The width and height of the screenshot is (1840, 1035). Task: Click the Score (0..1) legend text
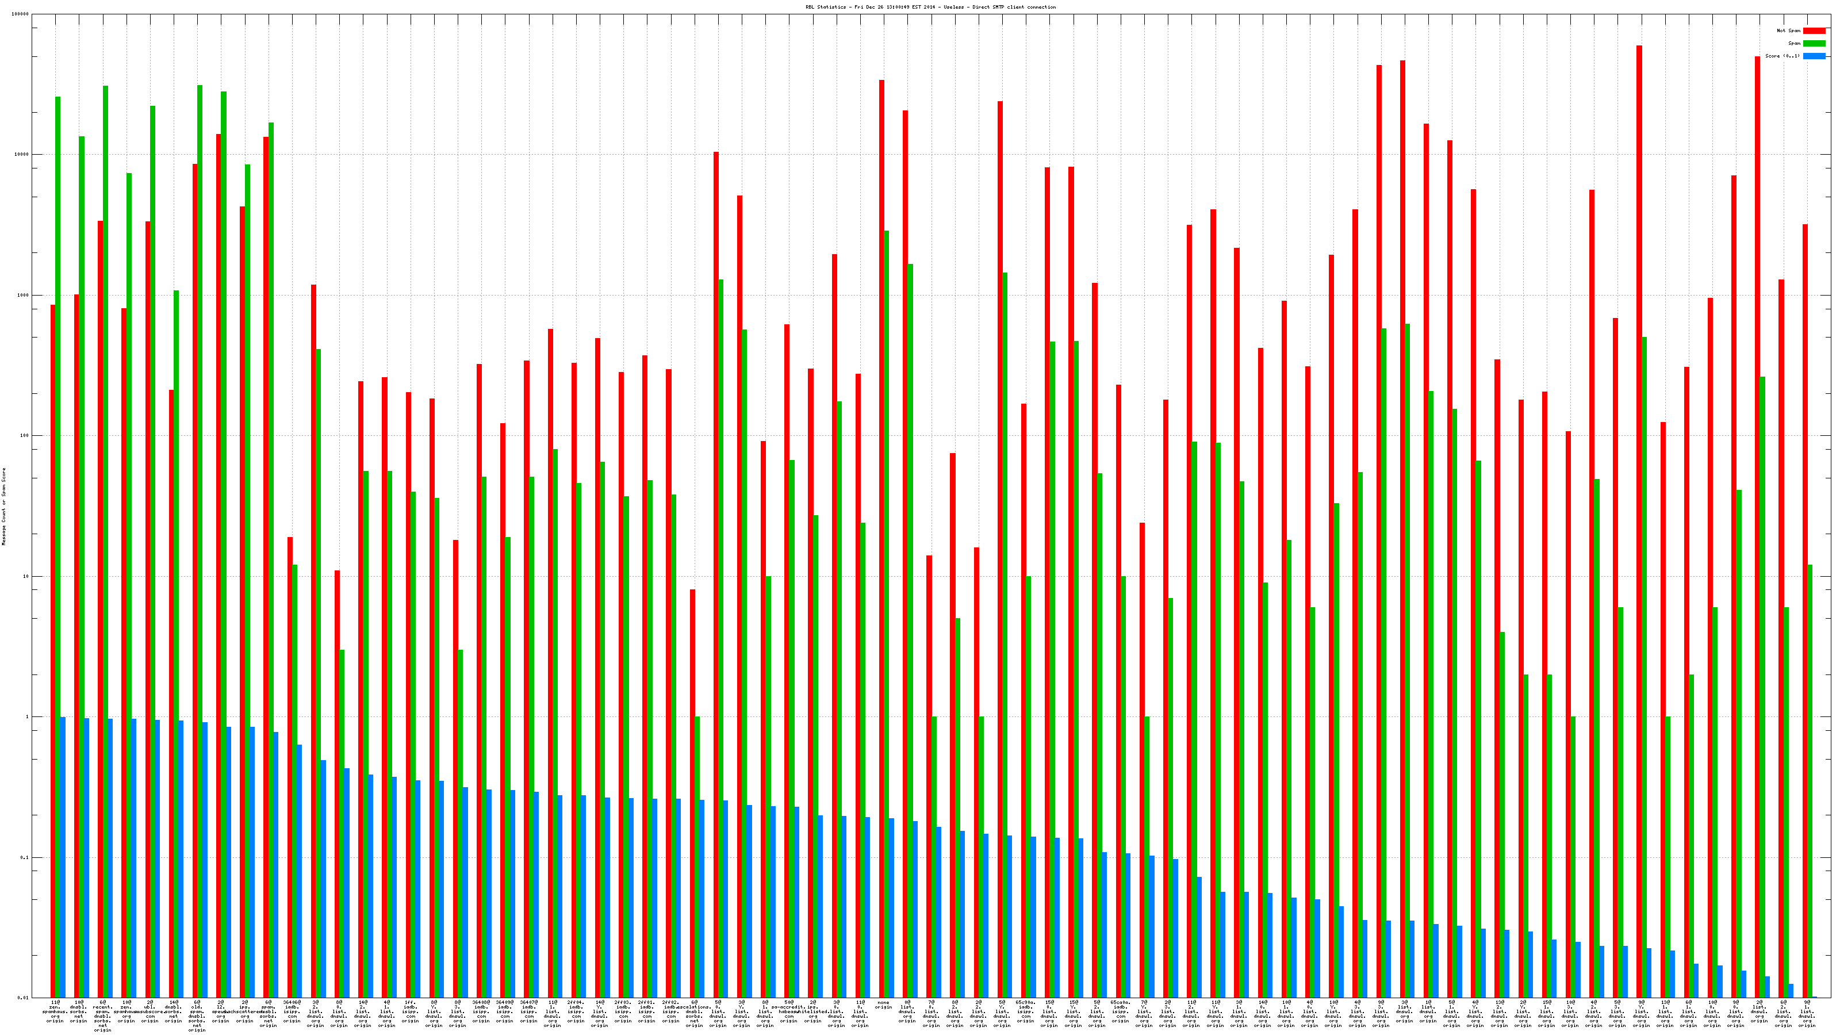[x=1782, y=56]
